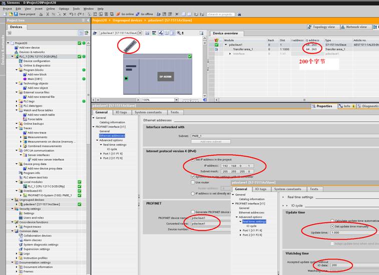
Task: Click the Redo arrow icon
Action: coord(80,14)
